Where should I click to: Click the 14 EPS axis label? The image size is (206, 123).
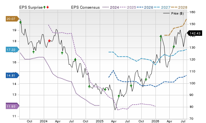point(14,84)
